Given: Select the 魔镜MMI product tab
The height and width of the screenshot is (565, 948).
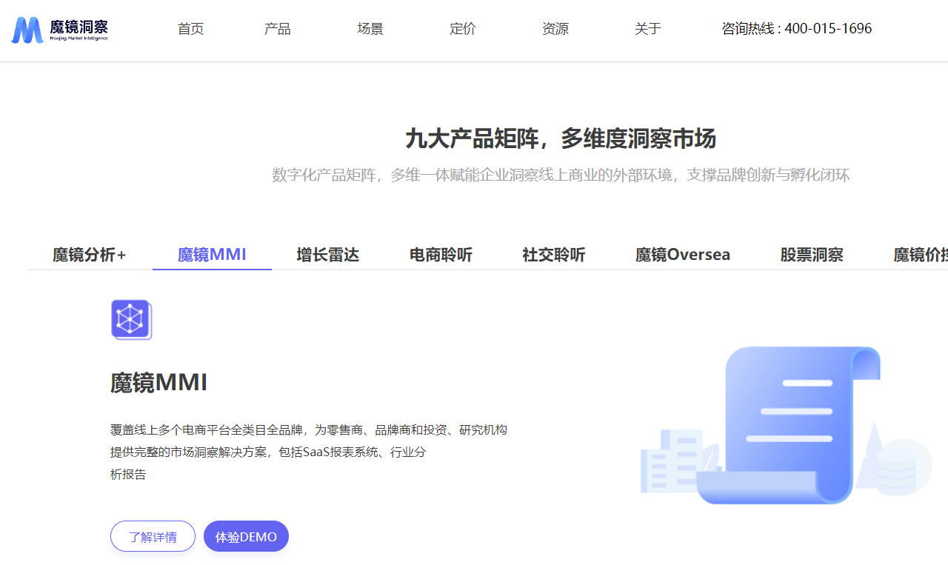Looking at the screenshot, I should pyautogui.click(x=212, y=255).
